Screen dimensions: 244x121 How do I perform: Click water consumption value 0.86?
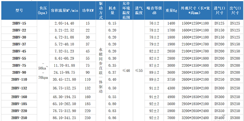pyautogui.click(x=112, y=118)
